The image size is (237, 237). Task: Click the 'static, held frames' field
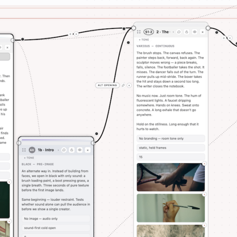pos(171,148)
